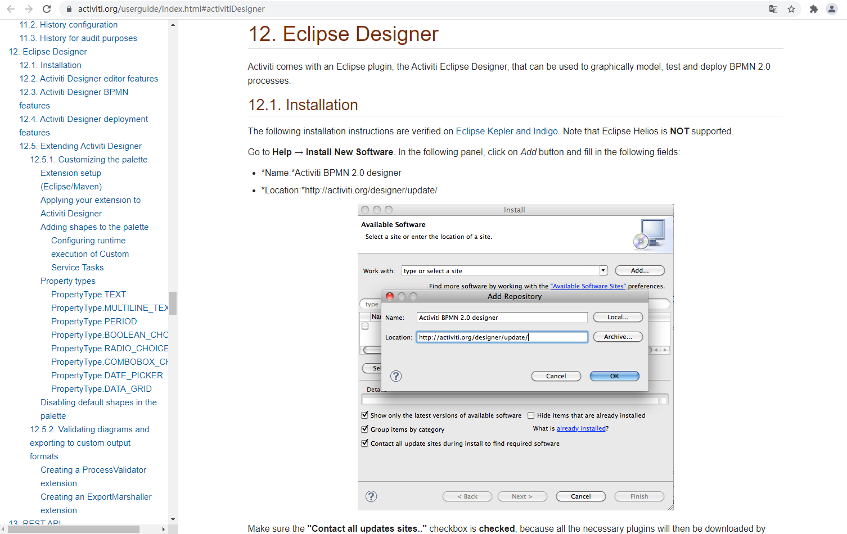Open the translate page icon
Image resolution: width=847 pixels, height=534 pixels.
(773, 9)
